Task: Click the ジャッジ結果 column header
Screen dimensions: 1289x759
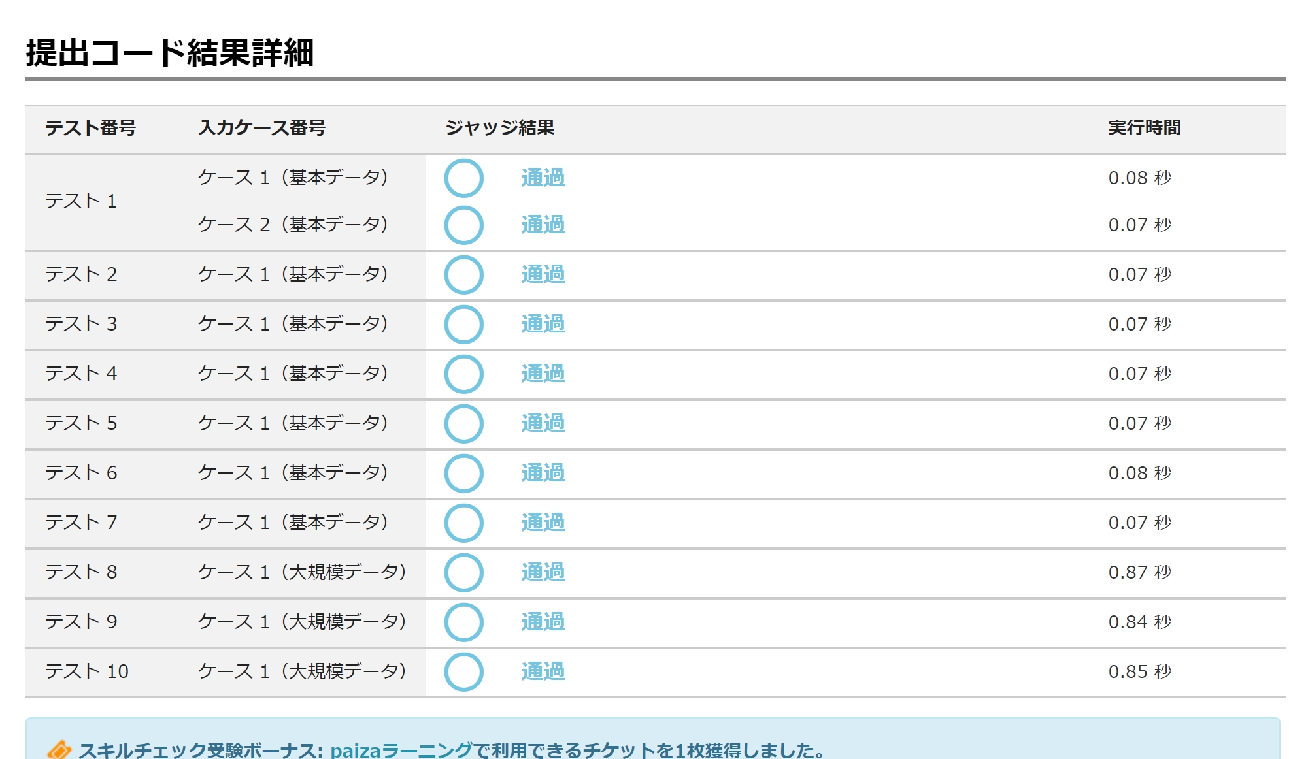Action: [499, 128]
